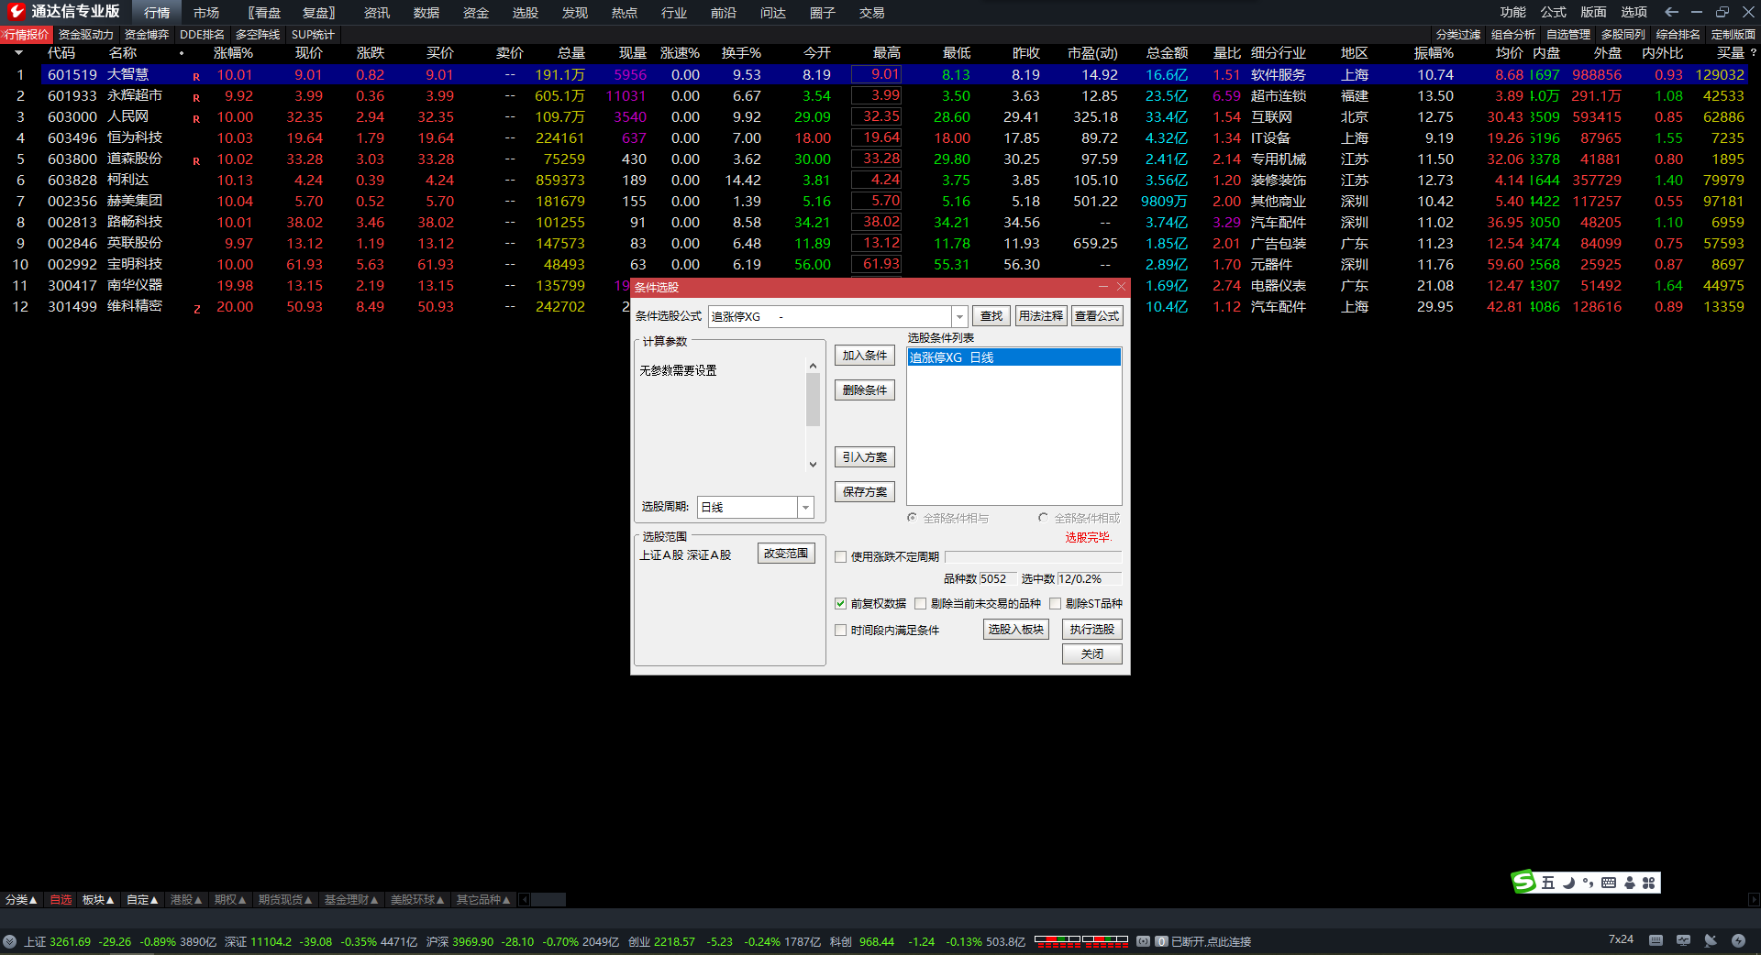Click the 用法注释 button
Viewport: 1761px width, 955px height.
[1041, 316]
